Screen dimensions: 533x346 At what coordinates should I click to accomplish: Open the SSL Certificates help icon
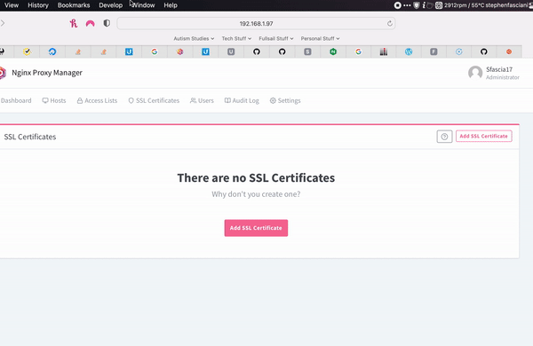click(444, 137)
